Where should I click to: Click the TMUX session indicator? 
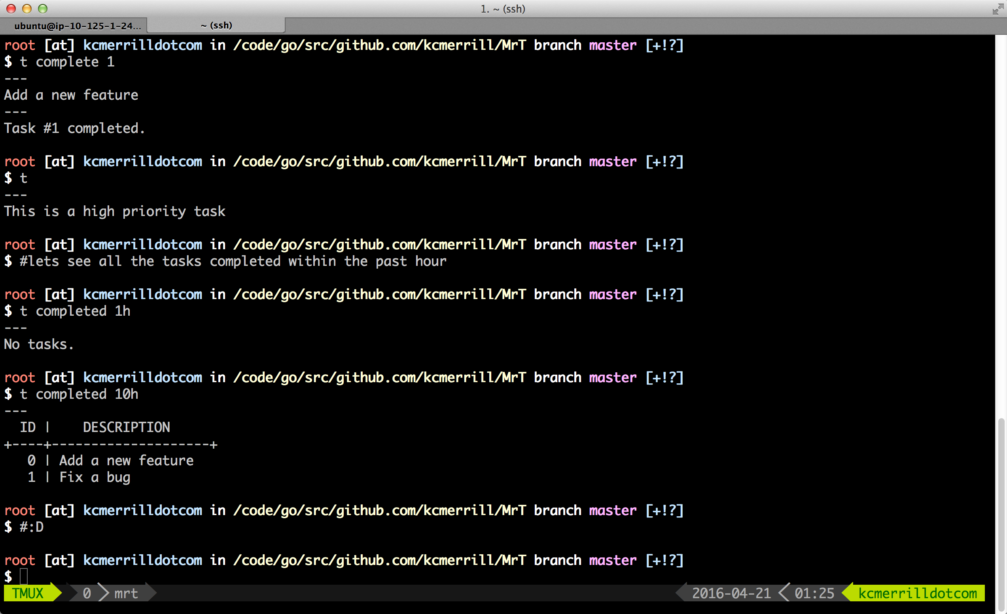[x=28, y=593]
